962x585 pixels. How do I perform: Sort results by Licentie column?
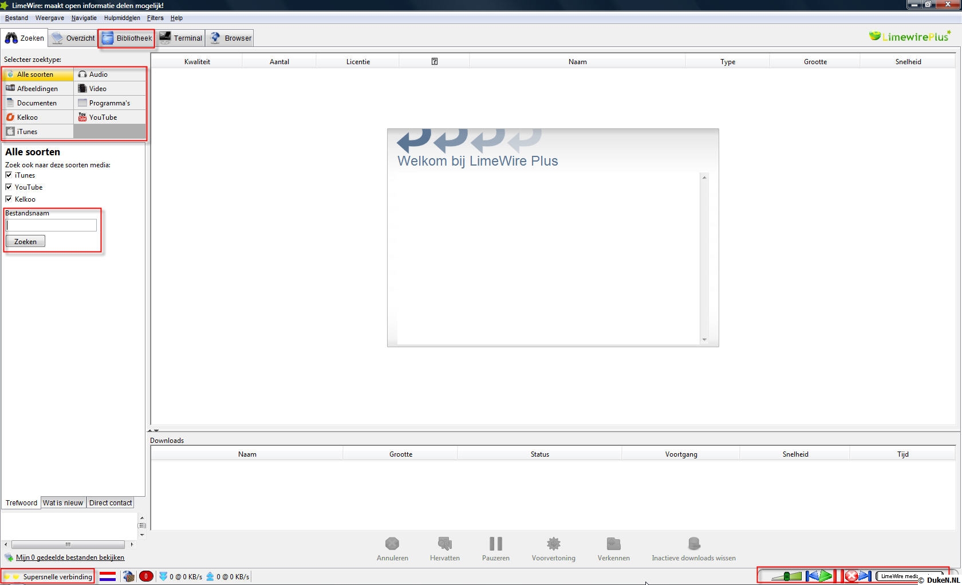358,61
